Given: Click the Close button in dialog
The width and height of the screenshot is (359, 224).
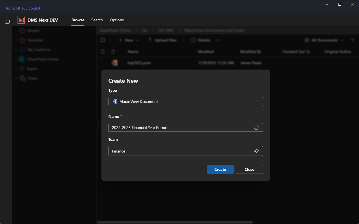Looking at the screenshot, I should tap(249, 169).
